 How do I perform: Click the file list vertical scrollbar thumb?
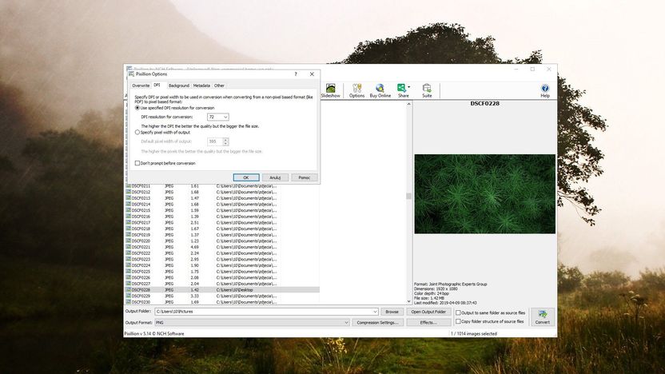pos(408,196)
